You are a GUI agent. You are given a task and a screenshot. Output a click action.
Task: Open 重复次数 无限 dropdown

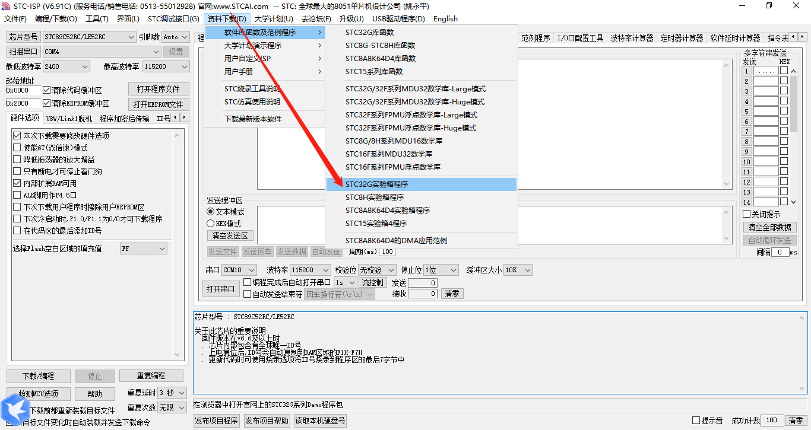pos(172,407)
